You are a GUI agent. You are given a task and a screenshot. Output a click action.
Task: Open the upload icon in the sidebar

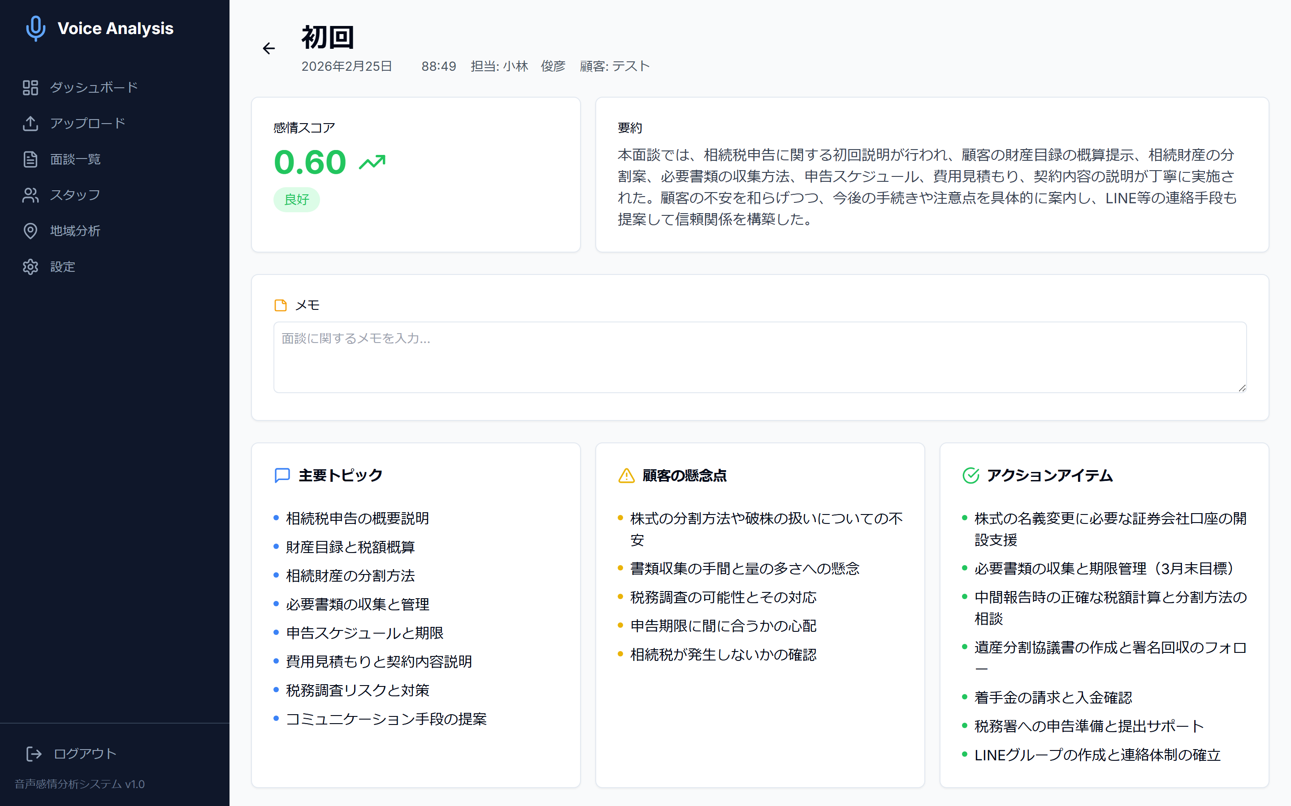tap(30, 123)
